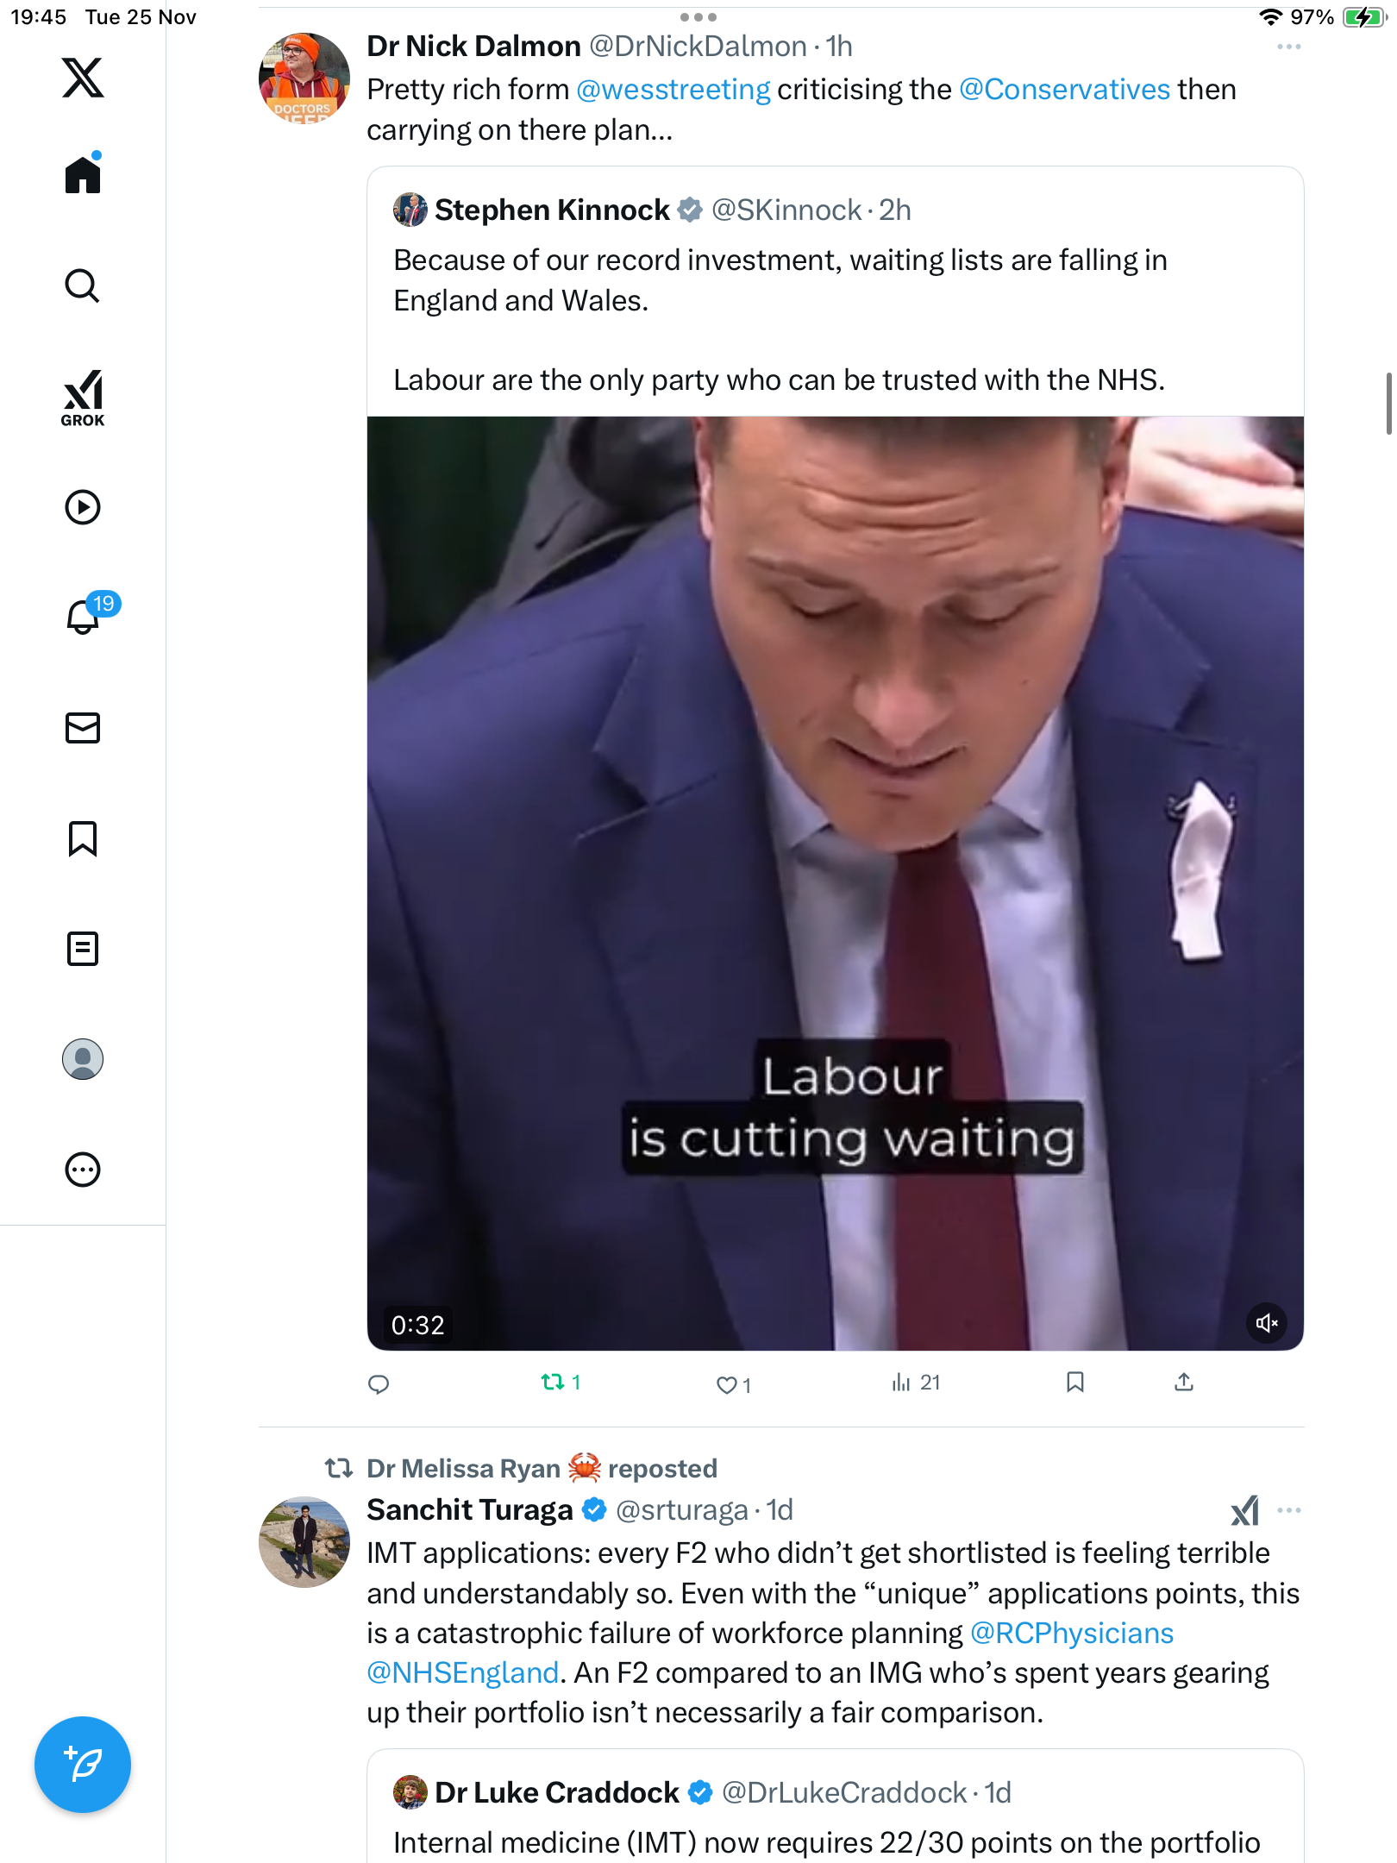This screenshot has width=1397, height=1863.
Task: Open more options on Sanchit Turaga's post
Action: 1288,1510
